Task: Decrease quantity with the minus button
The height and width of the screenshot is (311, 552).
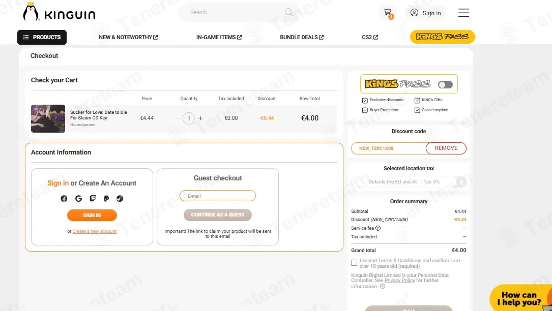Action: coord(178,118)
